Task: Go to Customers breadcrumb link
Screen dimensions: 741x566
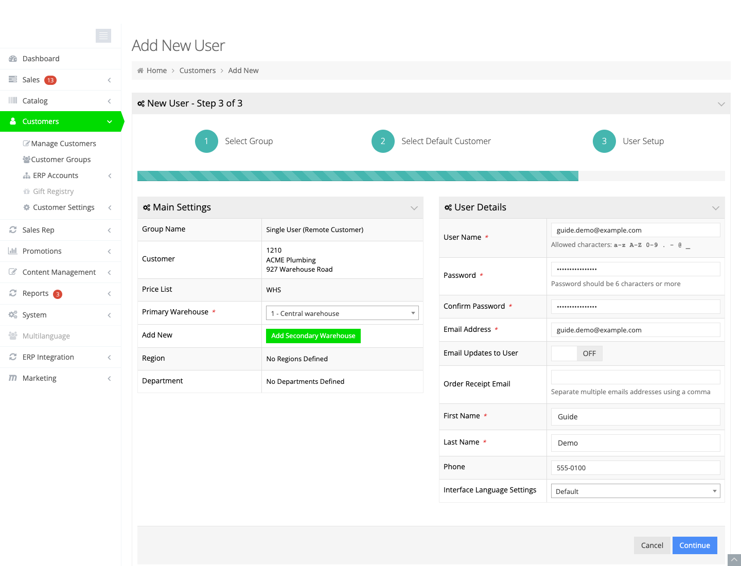Action: (x=198, y=70)
